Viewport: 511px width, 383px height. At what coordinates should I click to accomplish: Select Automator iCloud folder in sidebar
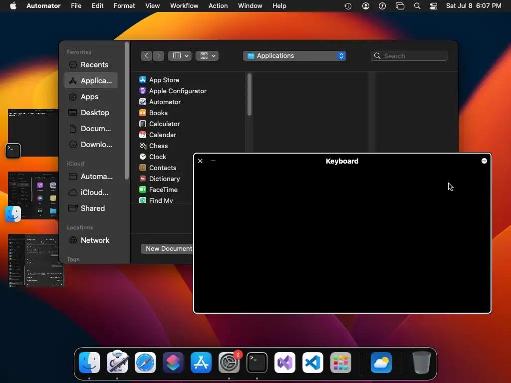point(91,177)
